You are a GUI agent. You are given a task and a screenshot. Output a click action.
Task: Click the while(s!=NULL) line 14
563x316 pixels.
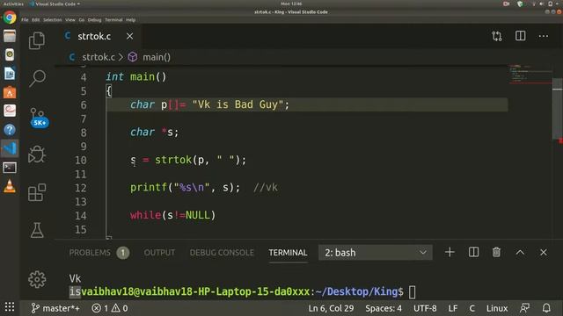(x=172, y=215)
